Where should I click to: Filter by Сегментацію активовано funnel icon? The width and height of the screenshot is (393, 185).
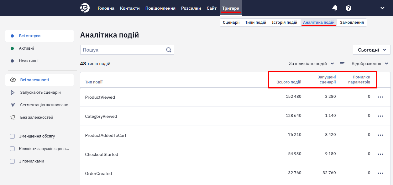tap(13, 105)
